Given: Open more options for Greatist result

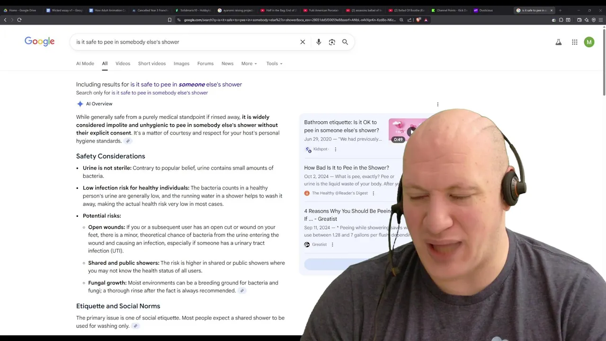Looking at the screenshot, I should click(x=332, y=244).
